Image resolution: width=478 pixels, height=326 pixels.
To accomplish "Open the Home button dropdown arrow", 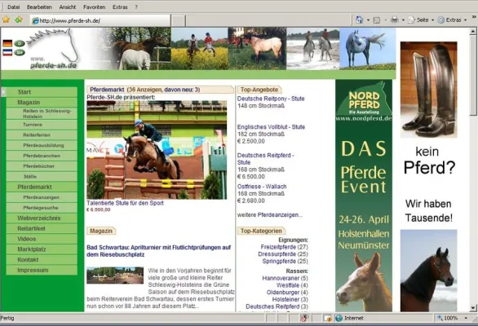I will tap(368, 20).
